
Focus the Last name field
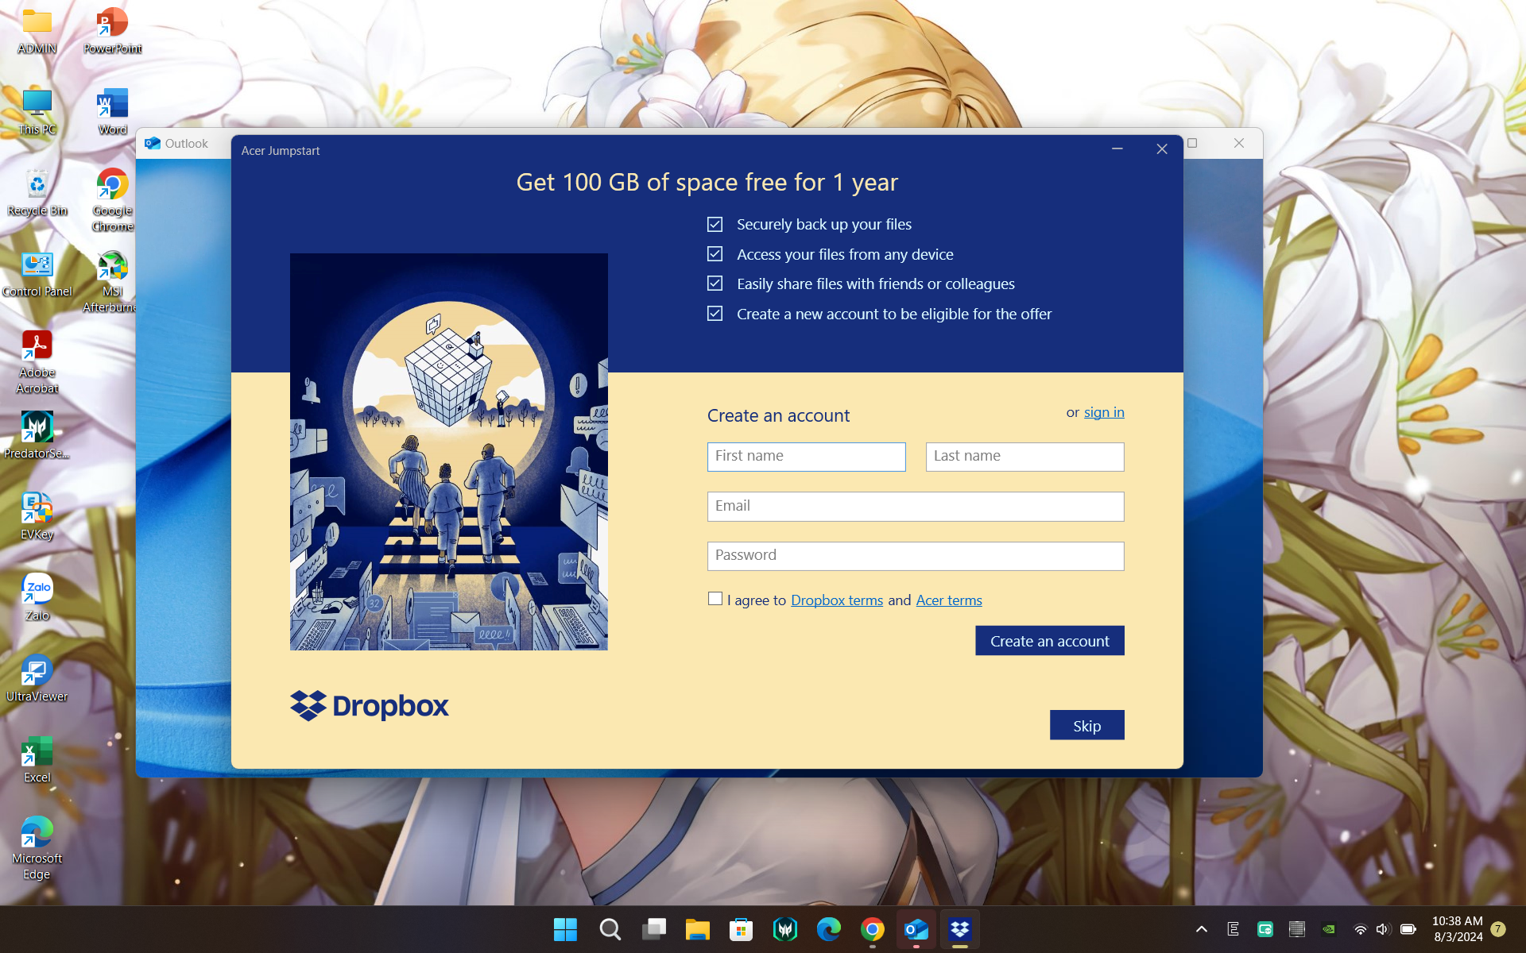(x=1024, y=457)
